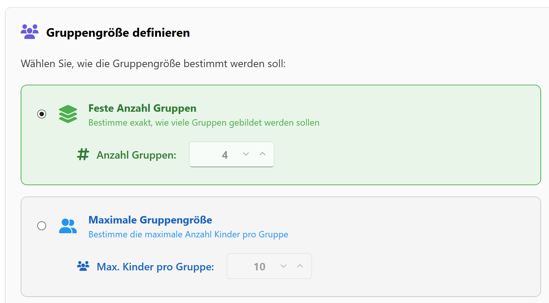The image size is (549, 303).
Task: Click the blue people icon for Maximale Gruppengröße
Action: (x=68, y=225)
